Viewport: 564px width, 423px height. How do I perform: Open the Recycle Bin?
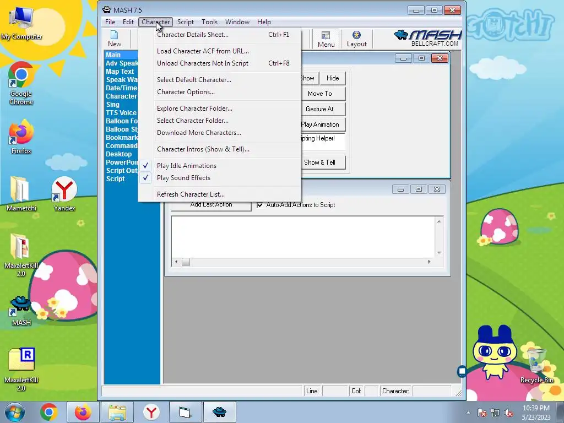click(x=536, y=365)
